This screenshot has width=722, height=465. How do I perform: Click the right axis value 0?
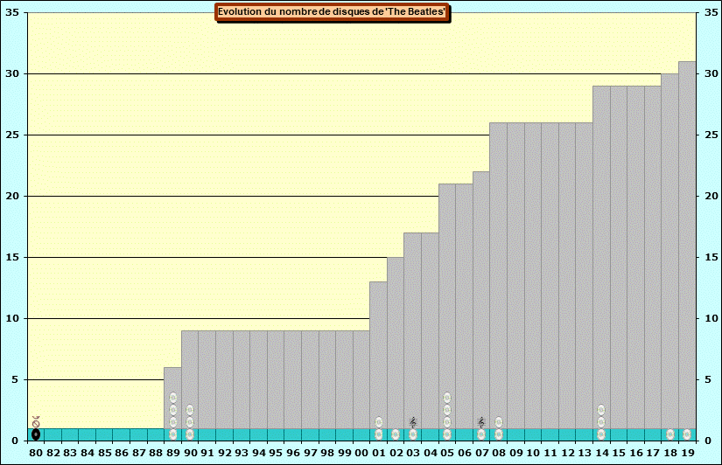point(708,441)
